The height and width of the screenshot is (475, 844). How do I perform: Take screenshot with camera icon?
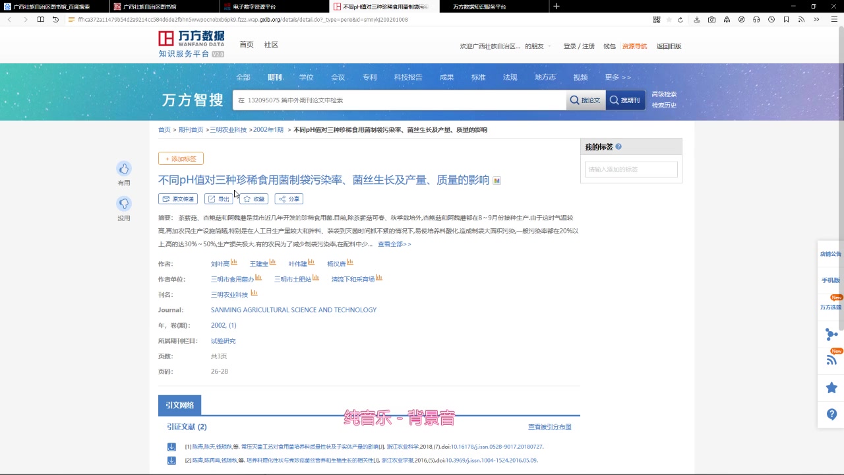tap(711, 20)
